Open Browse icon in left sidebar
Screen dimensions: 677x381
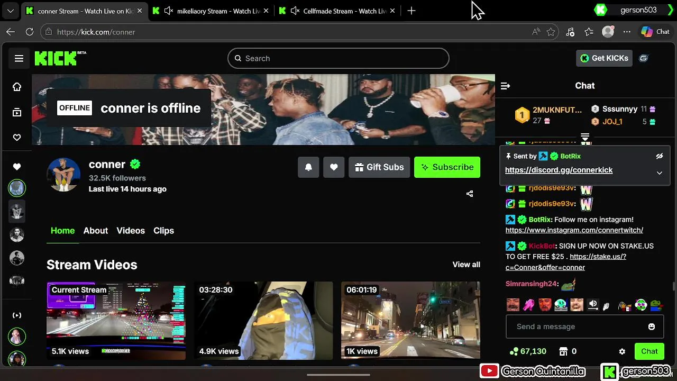pos(17,112)
